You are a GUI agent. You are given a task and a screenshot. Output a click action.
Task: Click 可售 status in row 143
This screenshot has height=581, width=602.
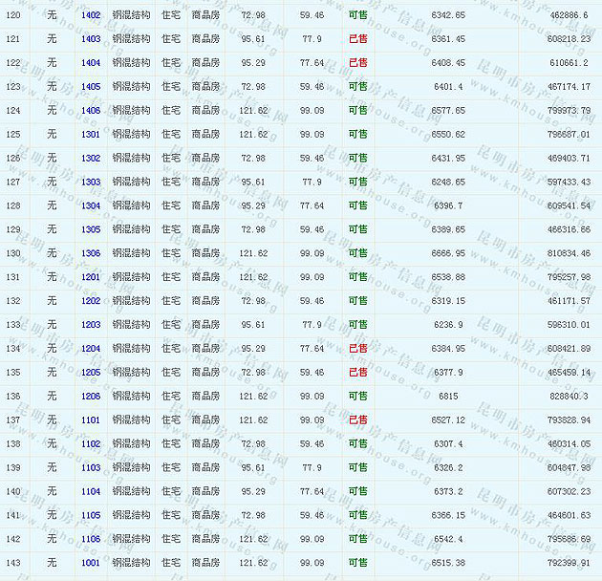click(x=357, y=563)
